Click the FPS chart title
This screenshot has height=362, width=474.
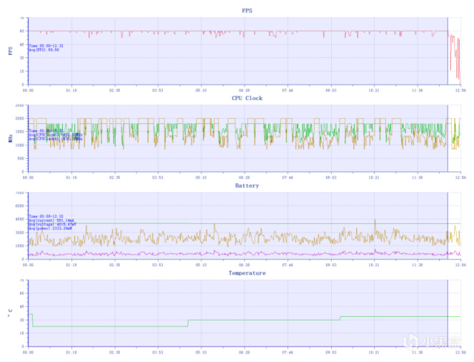247,11
